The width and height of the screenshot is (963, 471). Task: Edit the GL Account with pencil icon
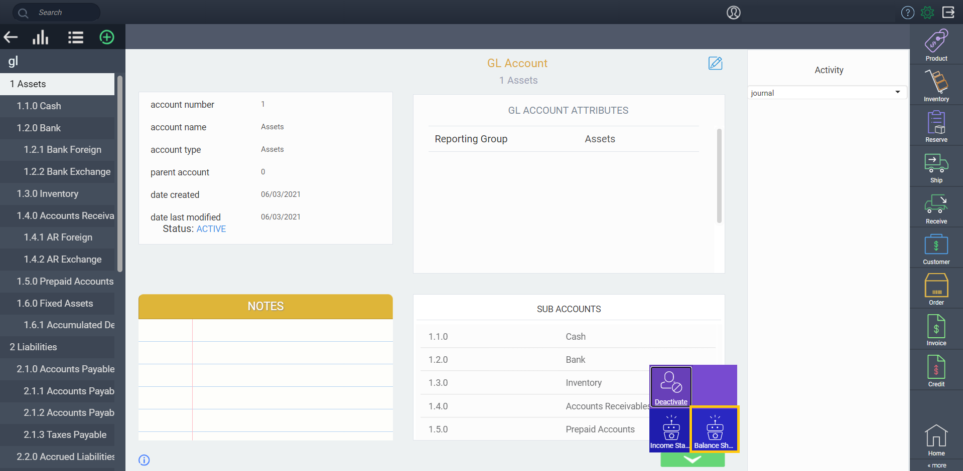click(715, 63)
